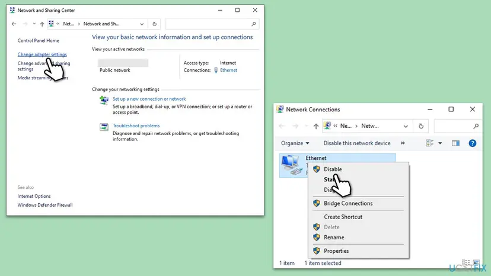Click Network and Sh... breadcrumb segment
Screen dimensions: 491x276
tap(101, 24)
